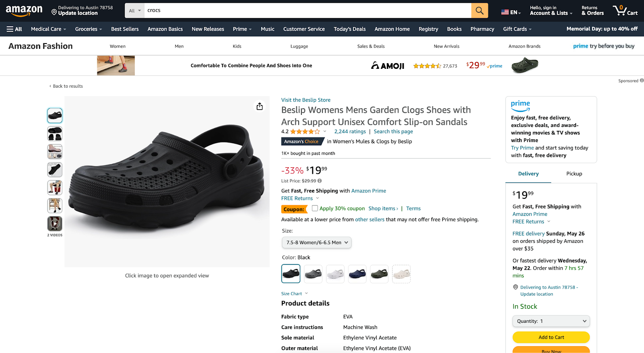Open the size selector dropdown
The image size is (644, 353).
pos(316,242)
